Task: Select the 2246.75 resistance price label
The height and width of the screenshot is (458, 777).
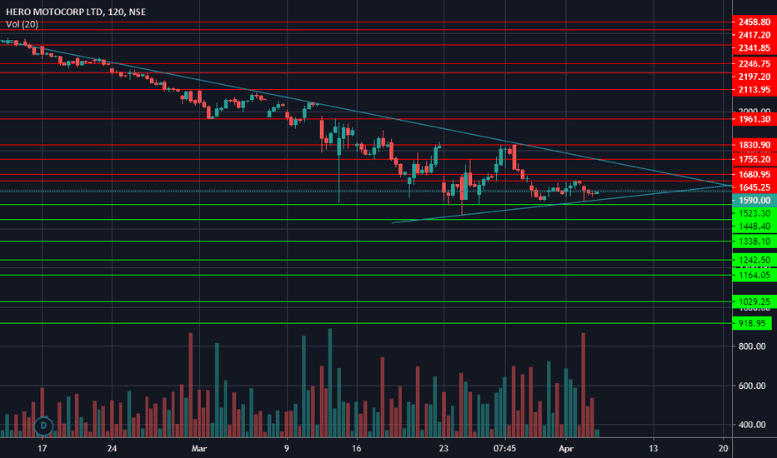Action: (754, 64)
